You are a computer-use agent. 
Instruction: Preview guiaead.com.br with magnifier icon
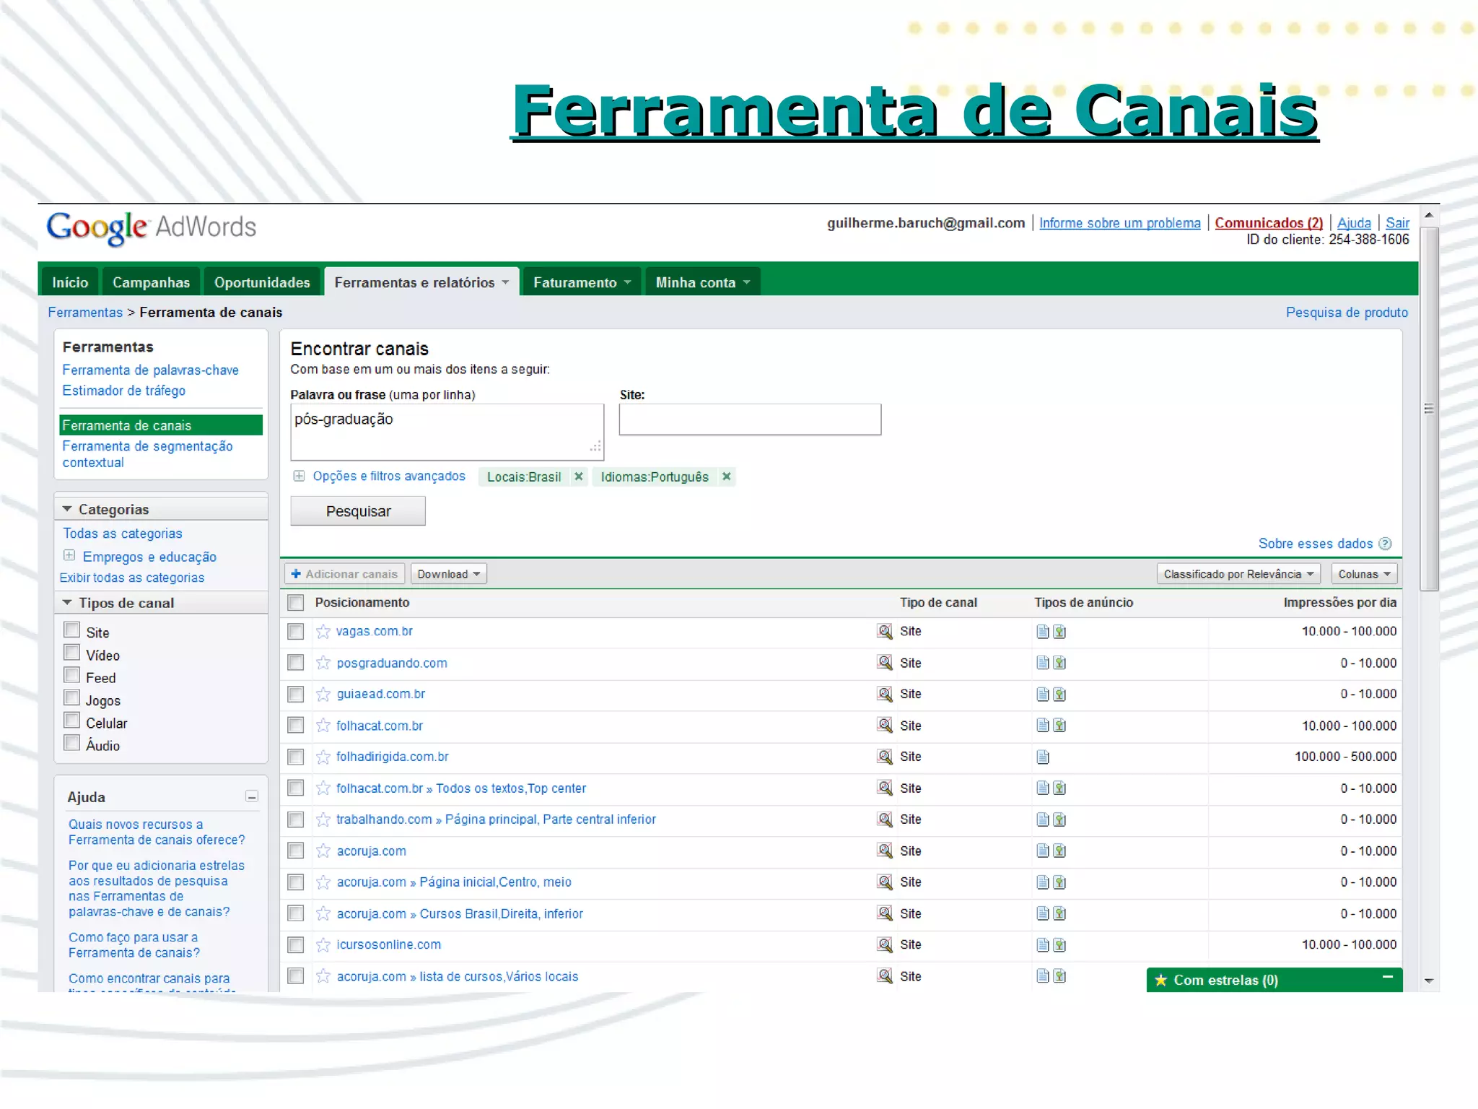885,694
